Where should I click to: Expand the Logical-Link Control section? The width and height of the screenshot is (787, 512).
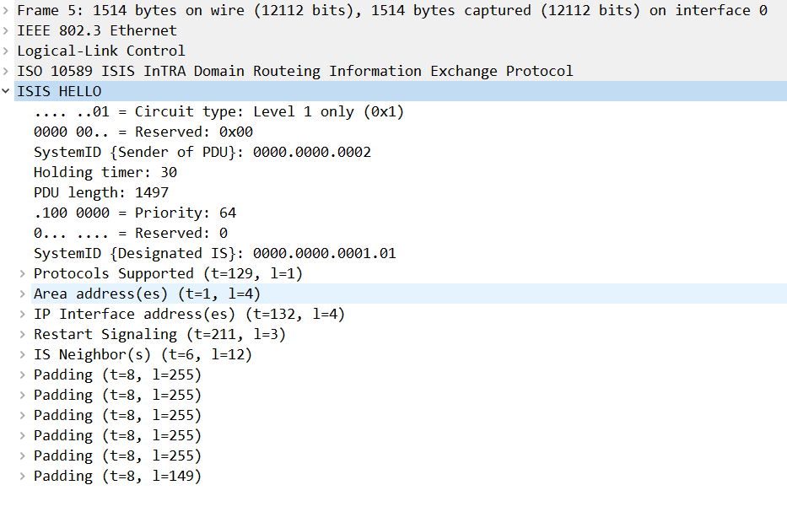click(x=7, y=51)
